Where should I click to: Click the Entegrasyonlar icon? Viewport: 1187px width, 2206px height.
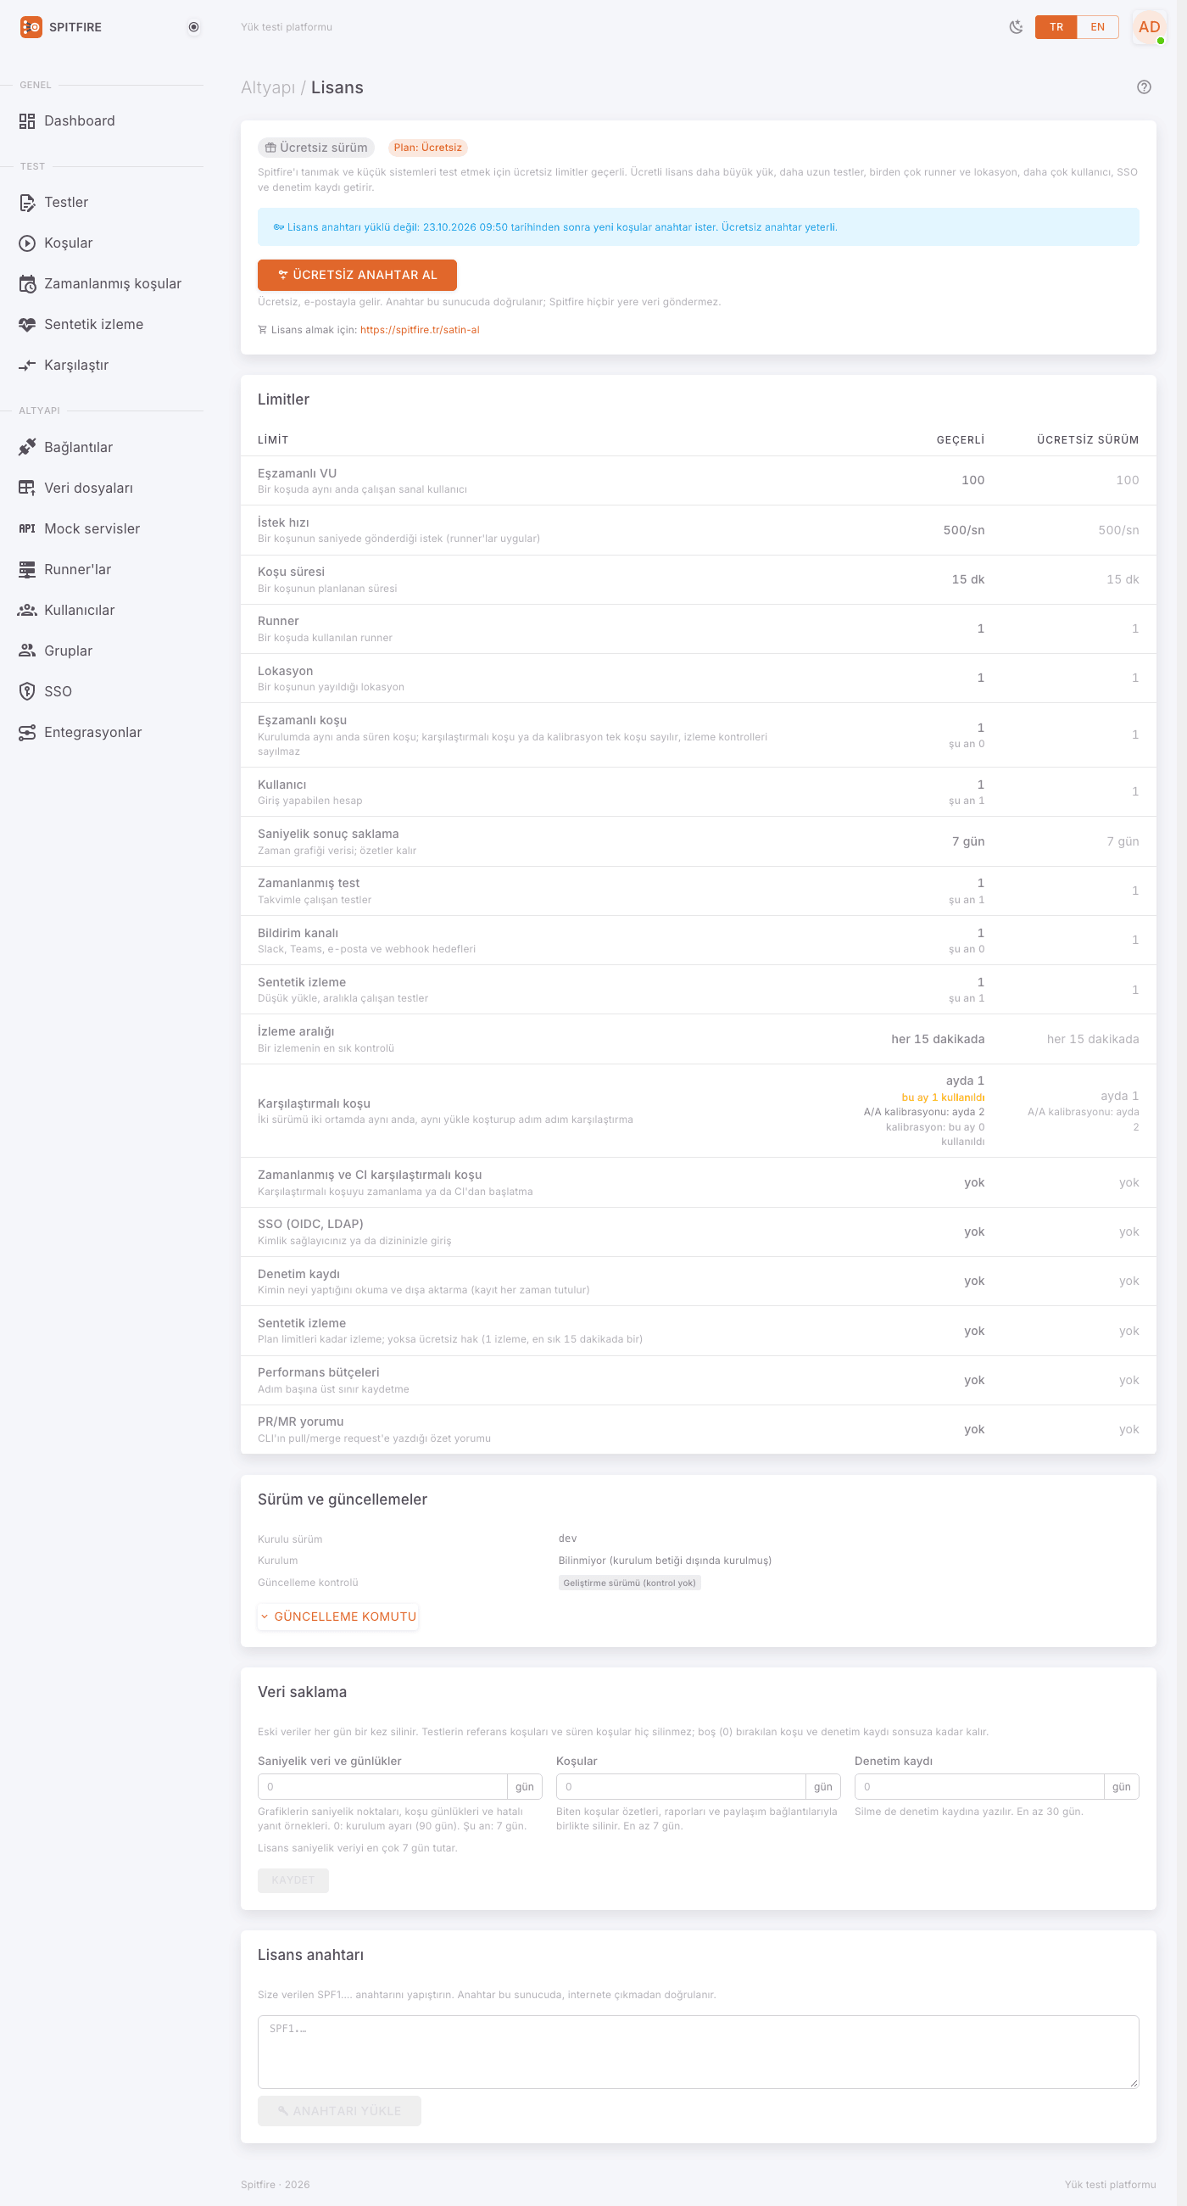(27, 732)
